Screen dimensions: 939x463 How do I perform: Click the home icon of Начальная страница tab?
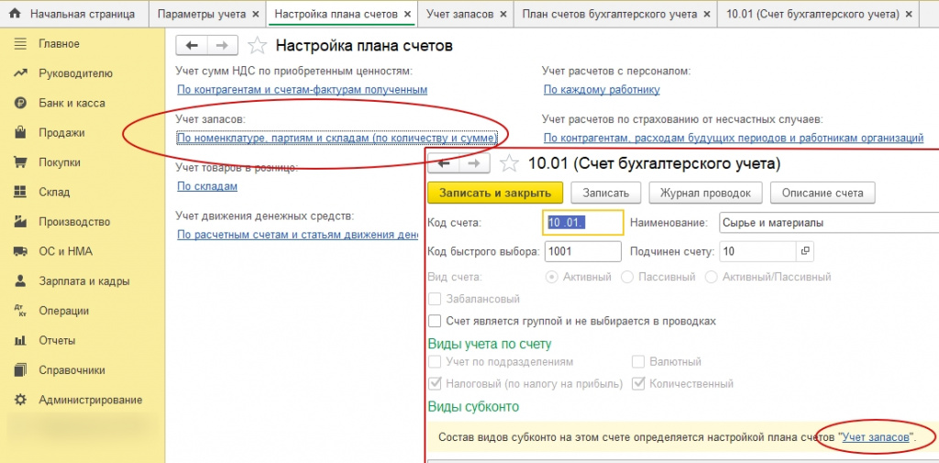point(16,14)
